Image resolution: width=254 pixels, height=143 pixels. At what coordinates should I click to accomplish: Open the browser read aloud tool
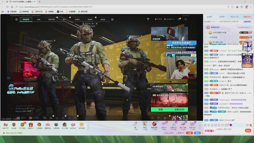pos(228,7)
